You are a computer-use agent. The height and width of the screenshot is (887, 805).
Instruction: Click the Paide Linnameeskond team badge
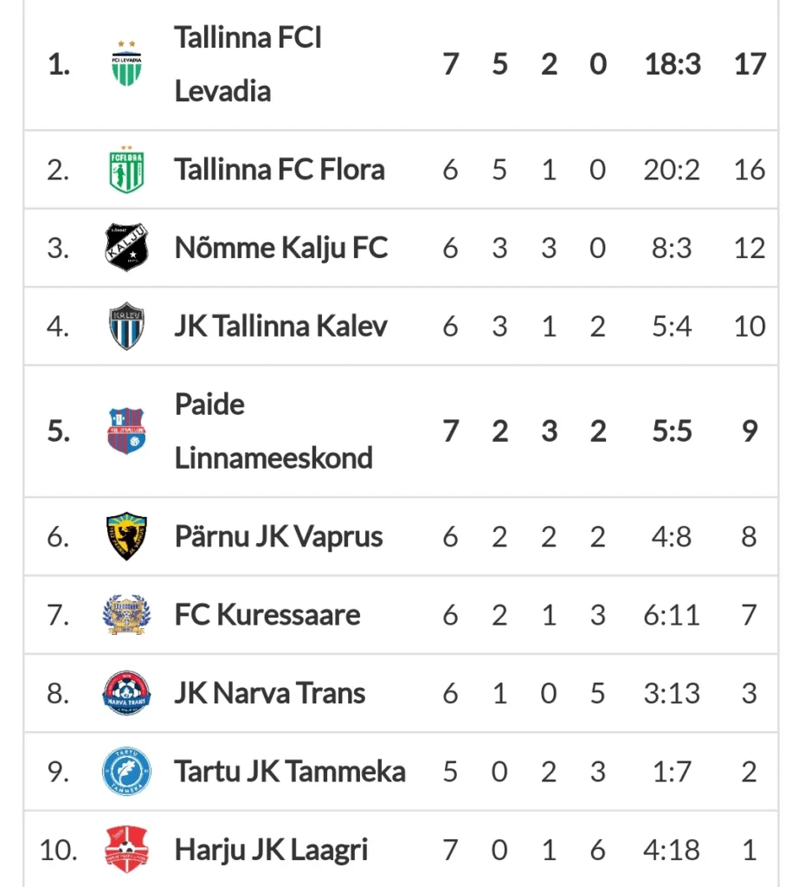[126, 431]
